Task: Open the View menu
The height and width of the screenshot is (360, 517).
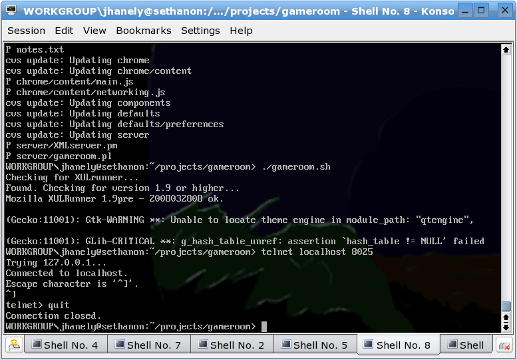Action: pos(94,31)
